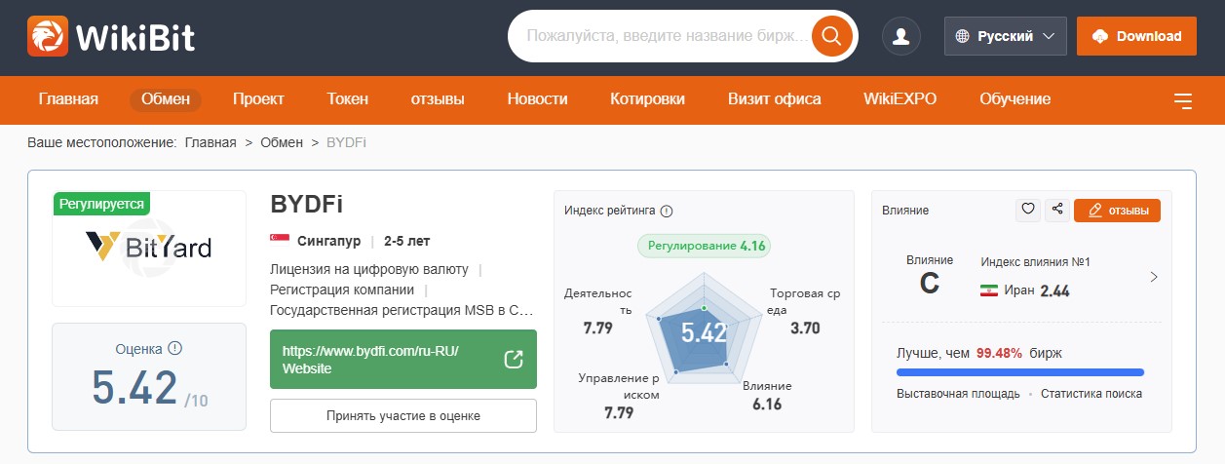Select the Обмен menu tab
Image resolution: width=1225 pixels, height=464 pixels.
click(x=166, y=99)
